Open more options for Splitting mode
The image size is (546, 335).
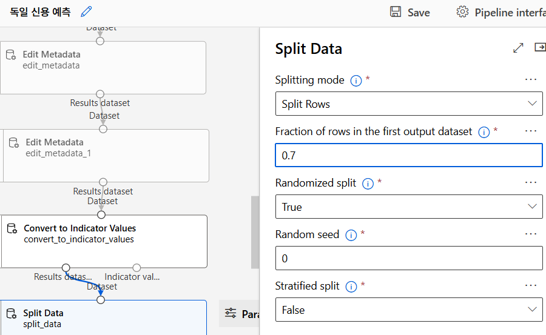click(x=531, y=79)
